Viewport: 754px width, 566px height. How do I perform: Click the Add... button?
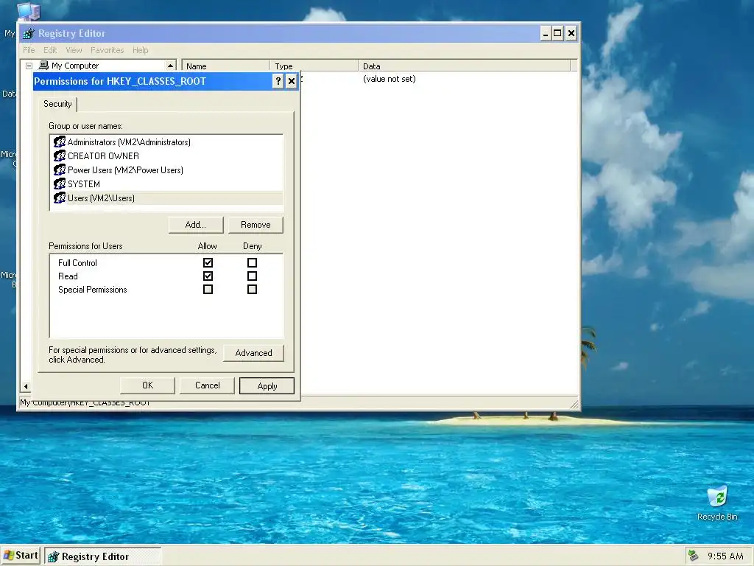point(196,225)
